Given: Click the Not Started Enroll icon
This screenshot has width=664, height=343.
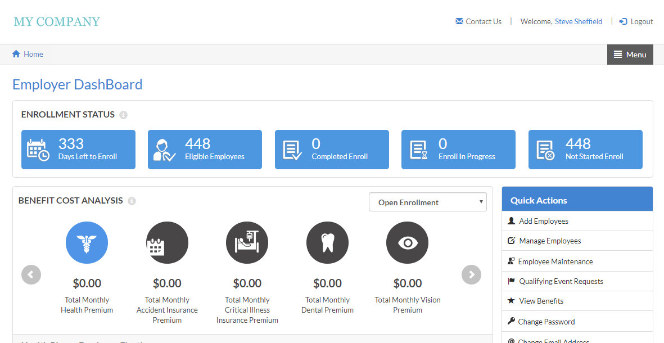Looking at the screenshot, I should point(545,148).
